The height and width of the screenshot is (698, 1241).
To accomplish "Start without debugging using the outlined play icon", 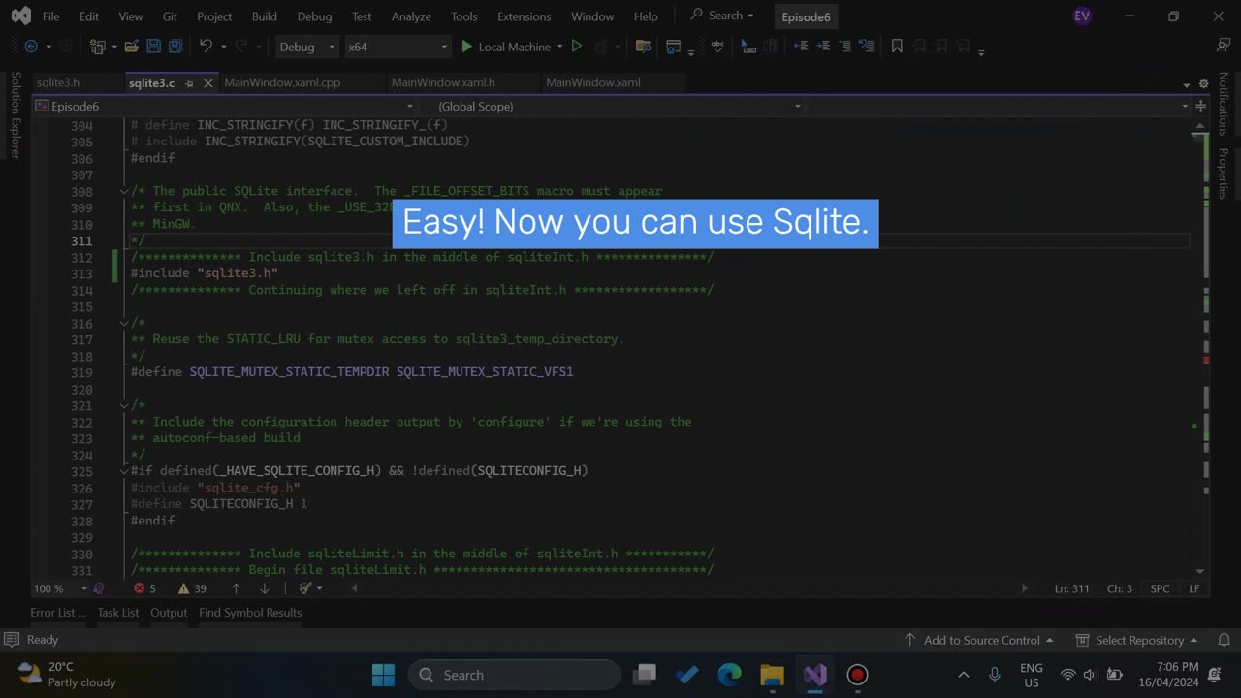I will pyautogui.click(x=576, y=47).
